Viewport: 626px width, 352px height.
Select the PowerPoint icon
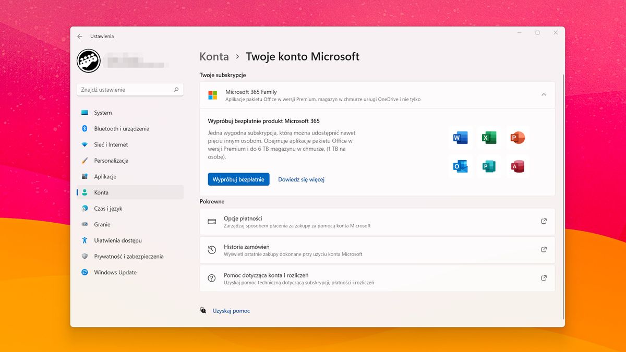coord(517,137)
